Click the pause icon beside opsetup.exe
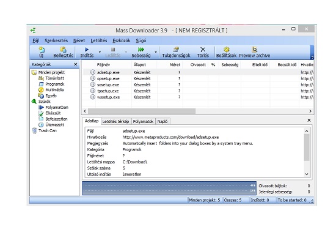Screen dimensions: 336x235 (x=92, y=78)
